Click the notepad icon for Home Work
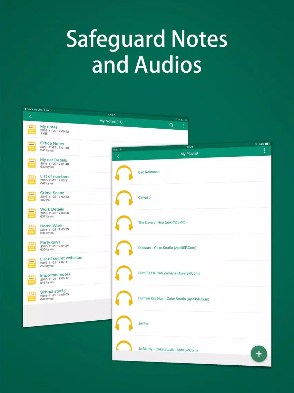294x393 pixels. click(31, 230)
